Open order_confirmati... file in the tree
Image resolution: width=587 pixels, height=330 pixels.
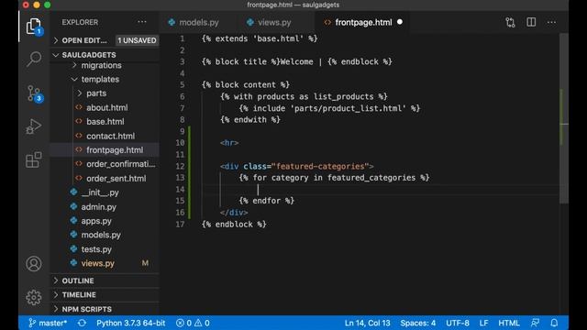tap(120, 164)
